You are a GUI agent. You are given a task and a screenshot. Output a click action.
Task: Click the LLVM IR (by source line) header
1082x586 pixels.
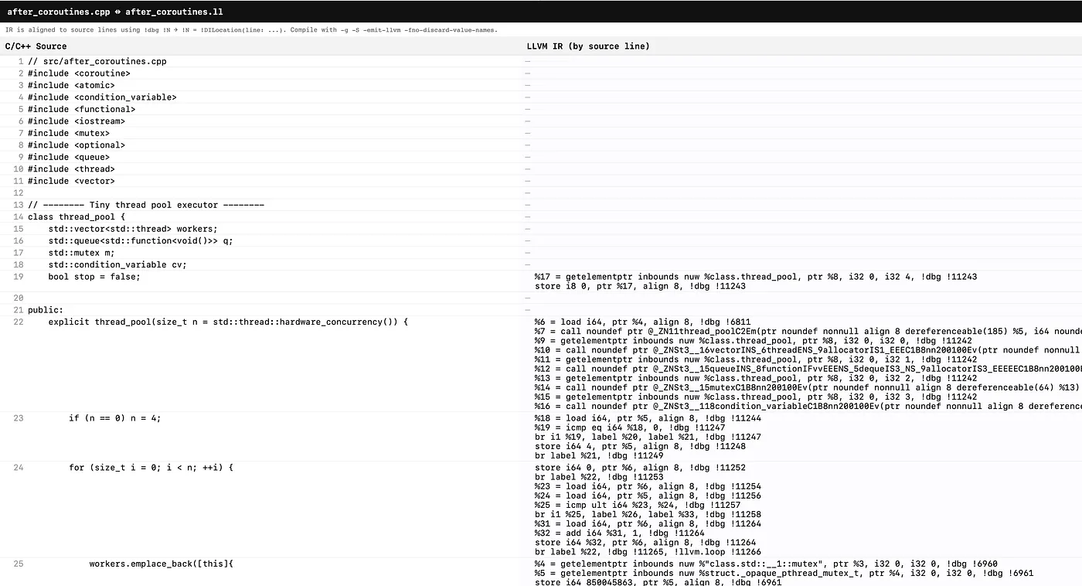588,46
